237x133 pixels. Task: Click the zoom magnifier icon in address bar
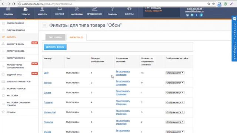209,4
